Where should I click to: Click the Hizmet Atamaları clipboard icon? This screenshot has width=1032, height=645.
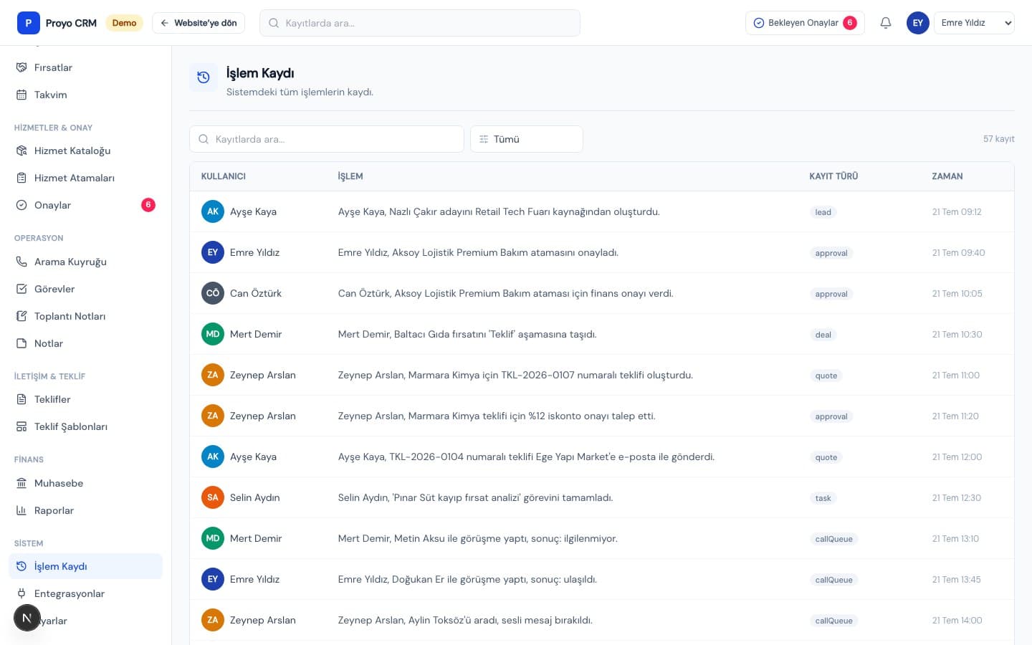click(x=21, y=178)
